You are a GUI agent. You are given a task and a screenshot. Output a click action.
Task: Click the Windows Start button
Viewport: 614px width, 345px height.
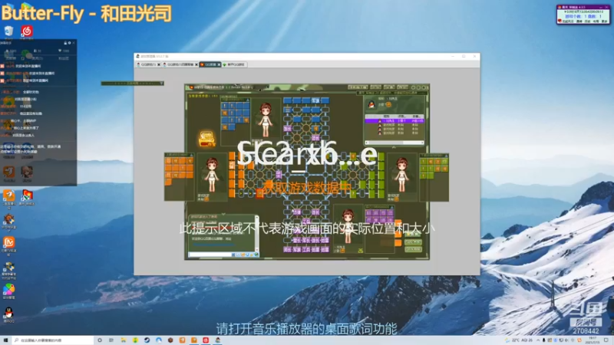point(5,340)
